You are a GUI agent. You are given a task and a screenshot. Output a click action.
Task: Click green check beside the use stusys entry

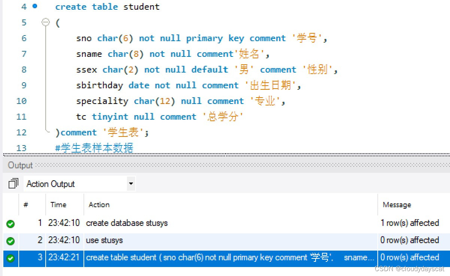pyautogui.click(x=10, y=240)
